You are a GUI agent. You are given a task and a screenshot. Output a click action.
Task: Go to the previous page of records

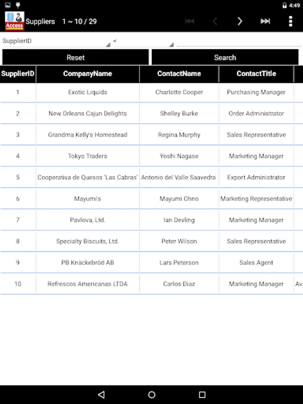click(x=215, y=21)
